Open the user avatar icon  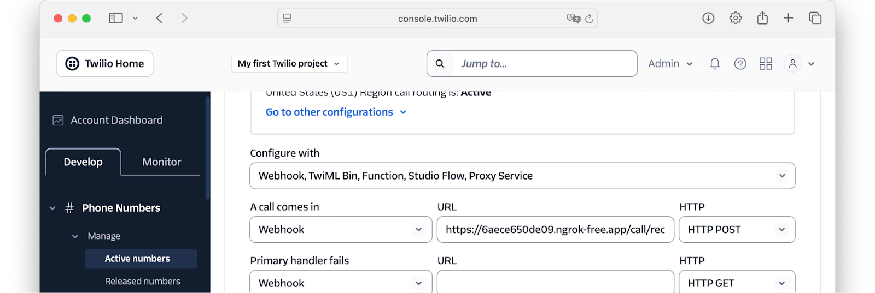tap(792, 64)
